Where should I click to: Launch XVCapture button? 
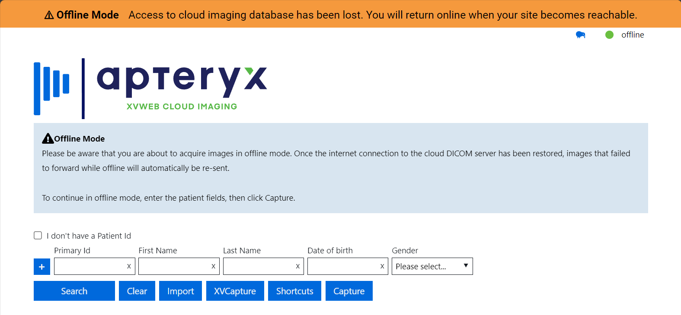(x=235, y=291)
